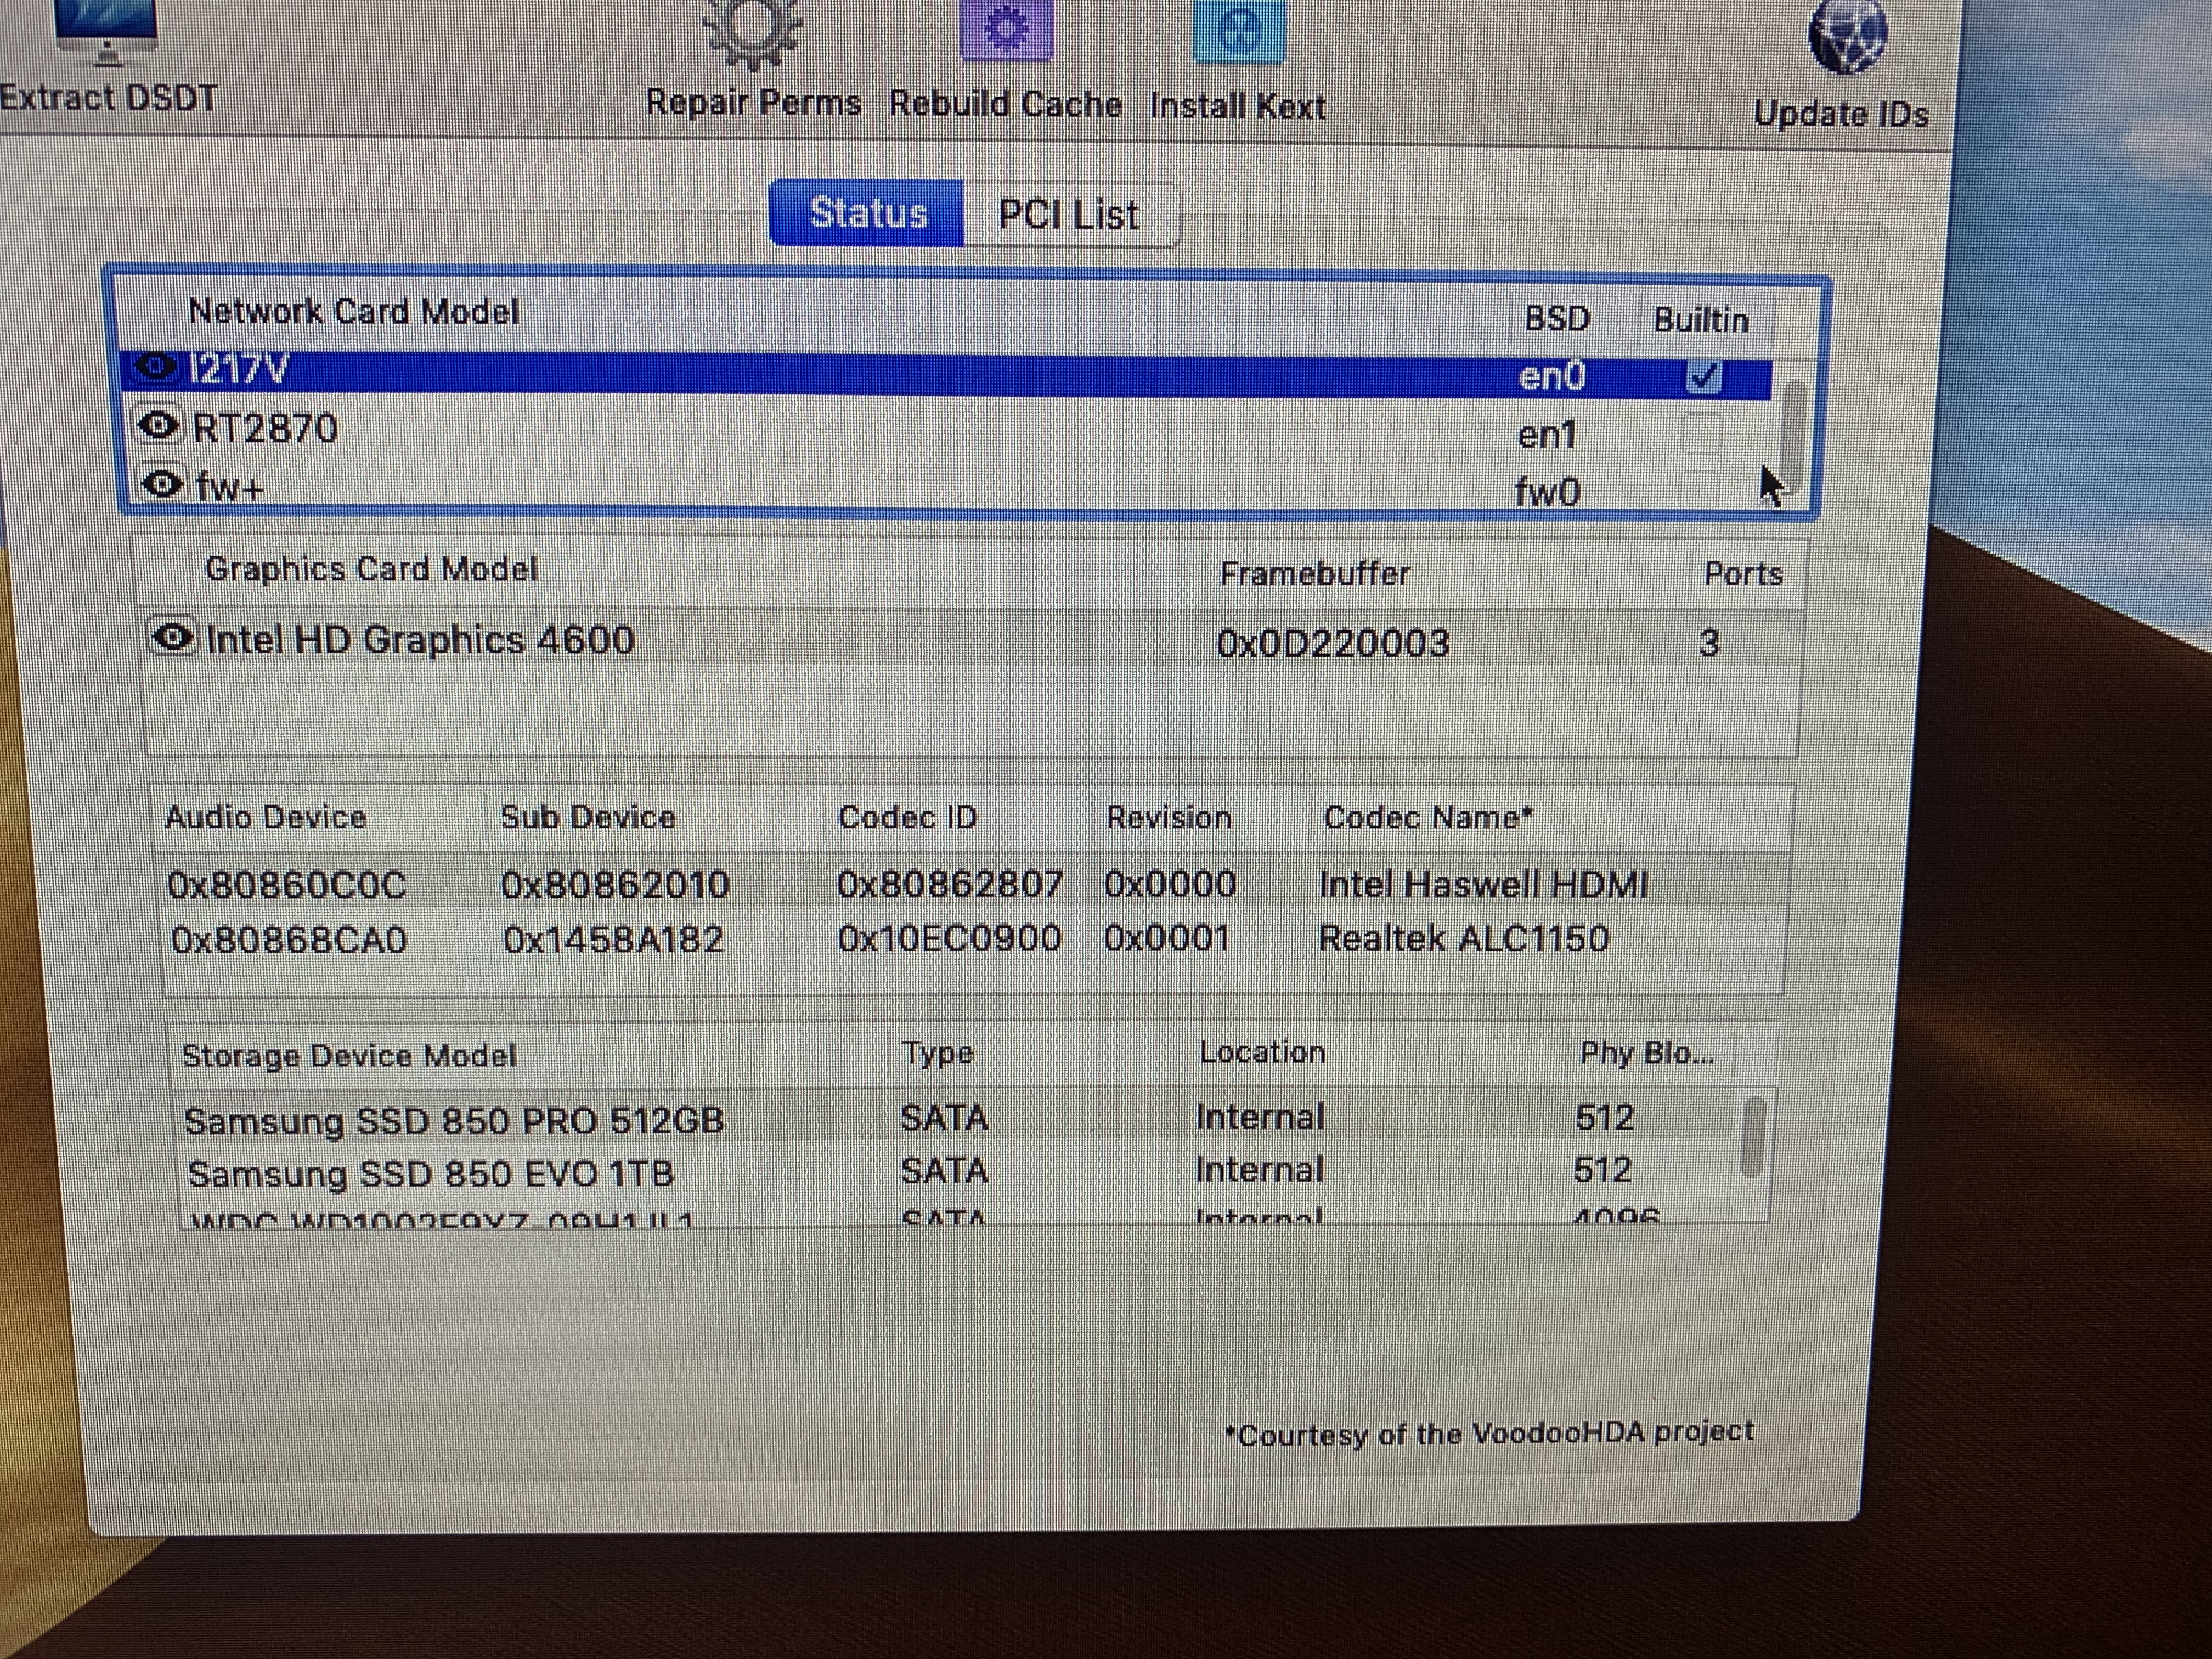This screenshot has width=2212, height=1659.
Task: Click the Codec ID column header
Action: tap(907, 817)
